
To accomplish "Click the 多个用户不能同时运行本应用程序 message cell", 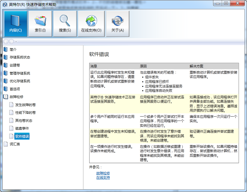I will pos(112,119).
